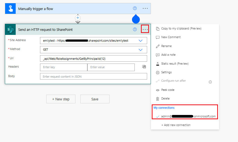Click the manual trigger hand icon
The height and width of the screenshot is (142, 238).
pos(10,9)
